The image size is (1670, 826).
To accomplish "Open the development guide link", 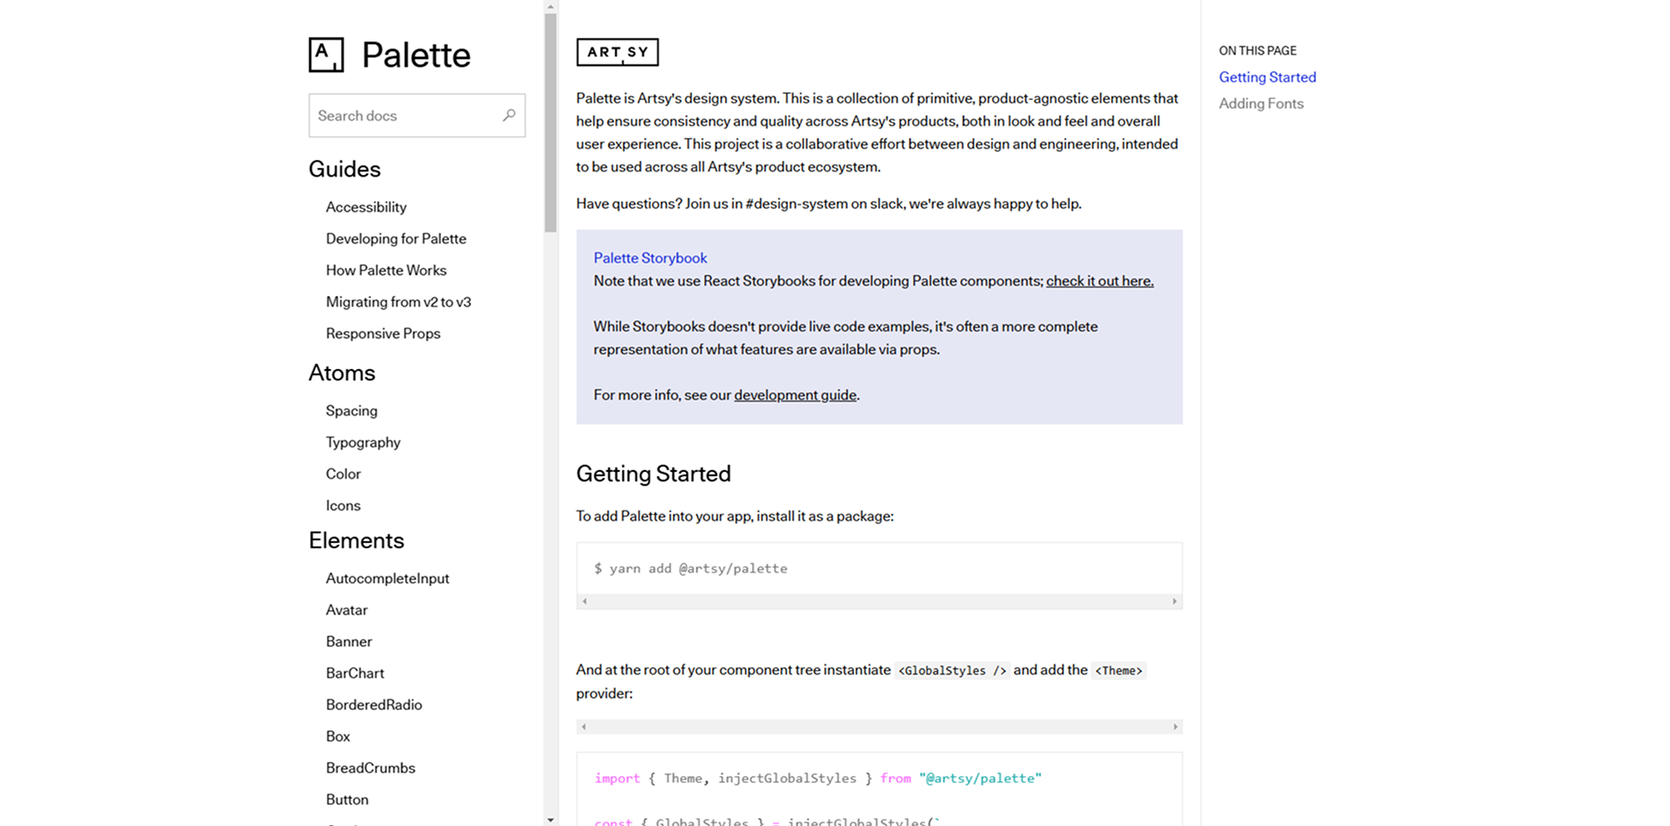I will point(795,395).
